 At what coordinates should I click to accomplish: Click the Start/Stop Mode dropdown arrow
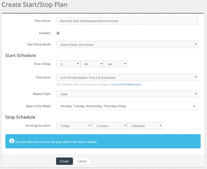click(196, 45)
